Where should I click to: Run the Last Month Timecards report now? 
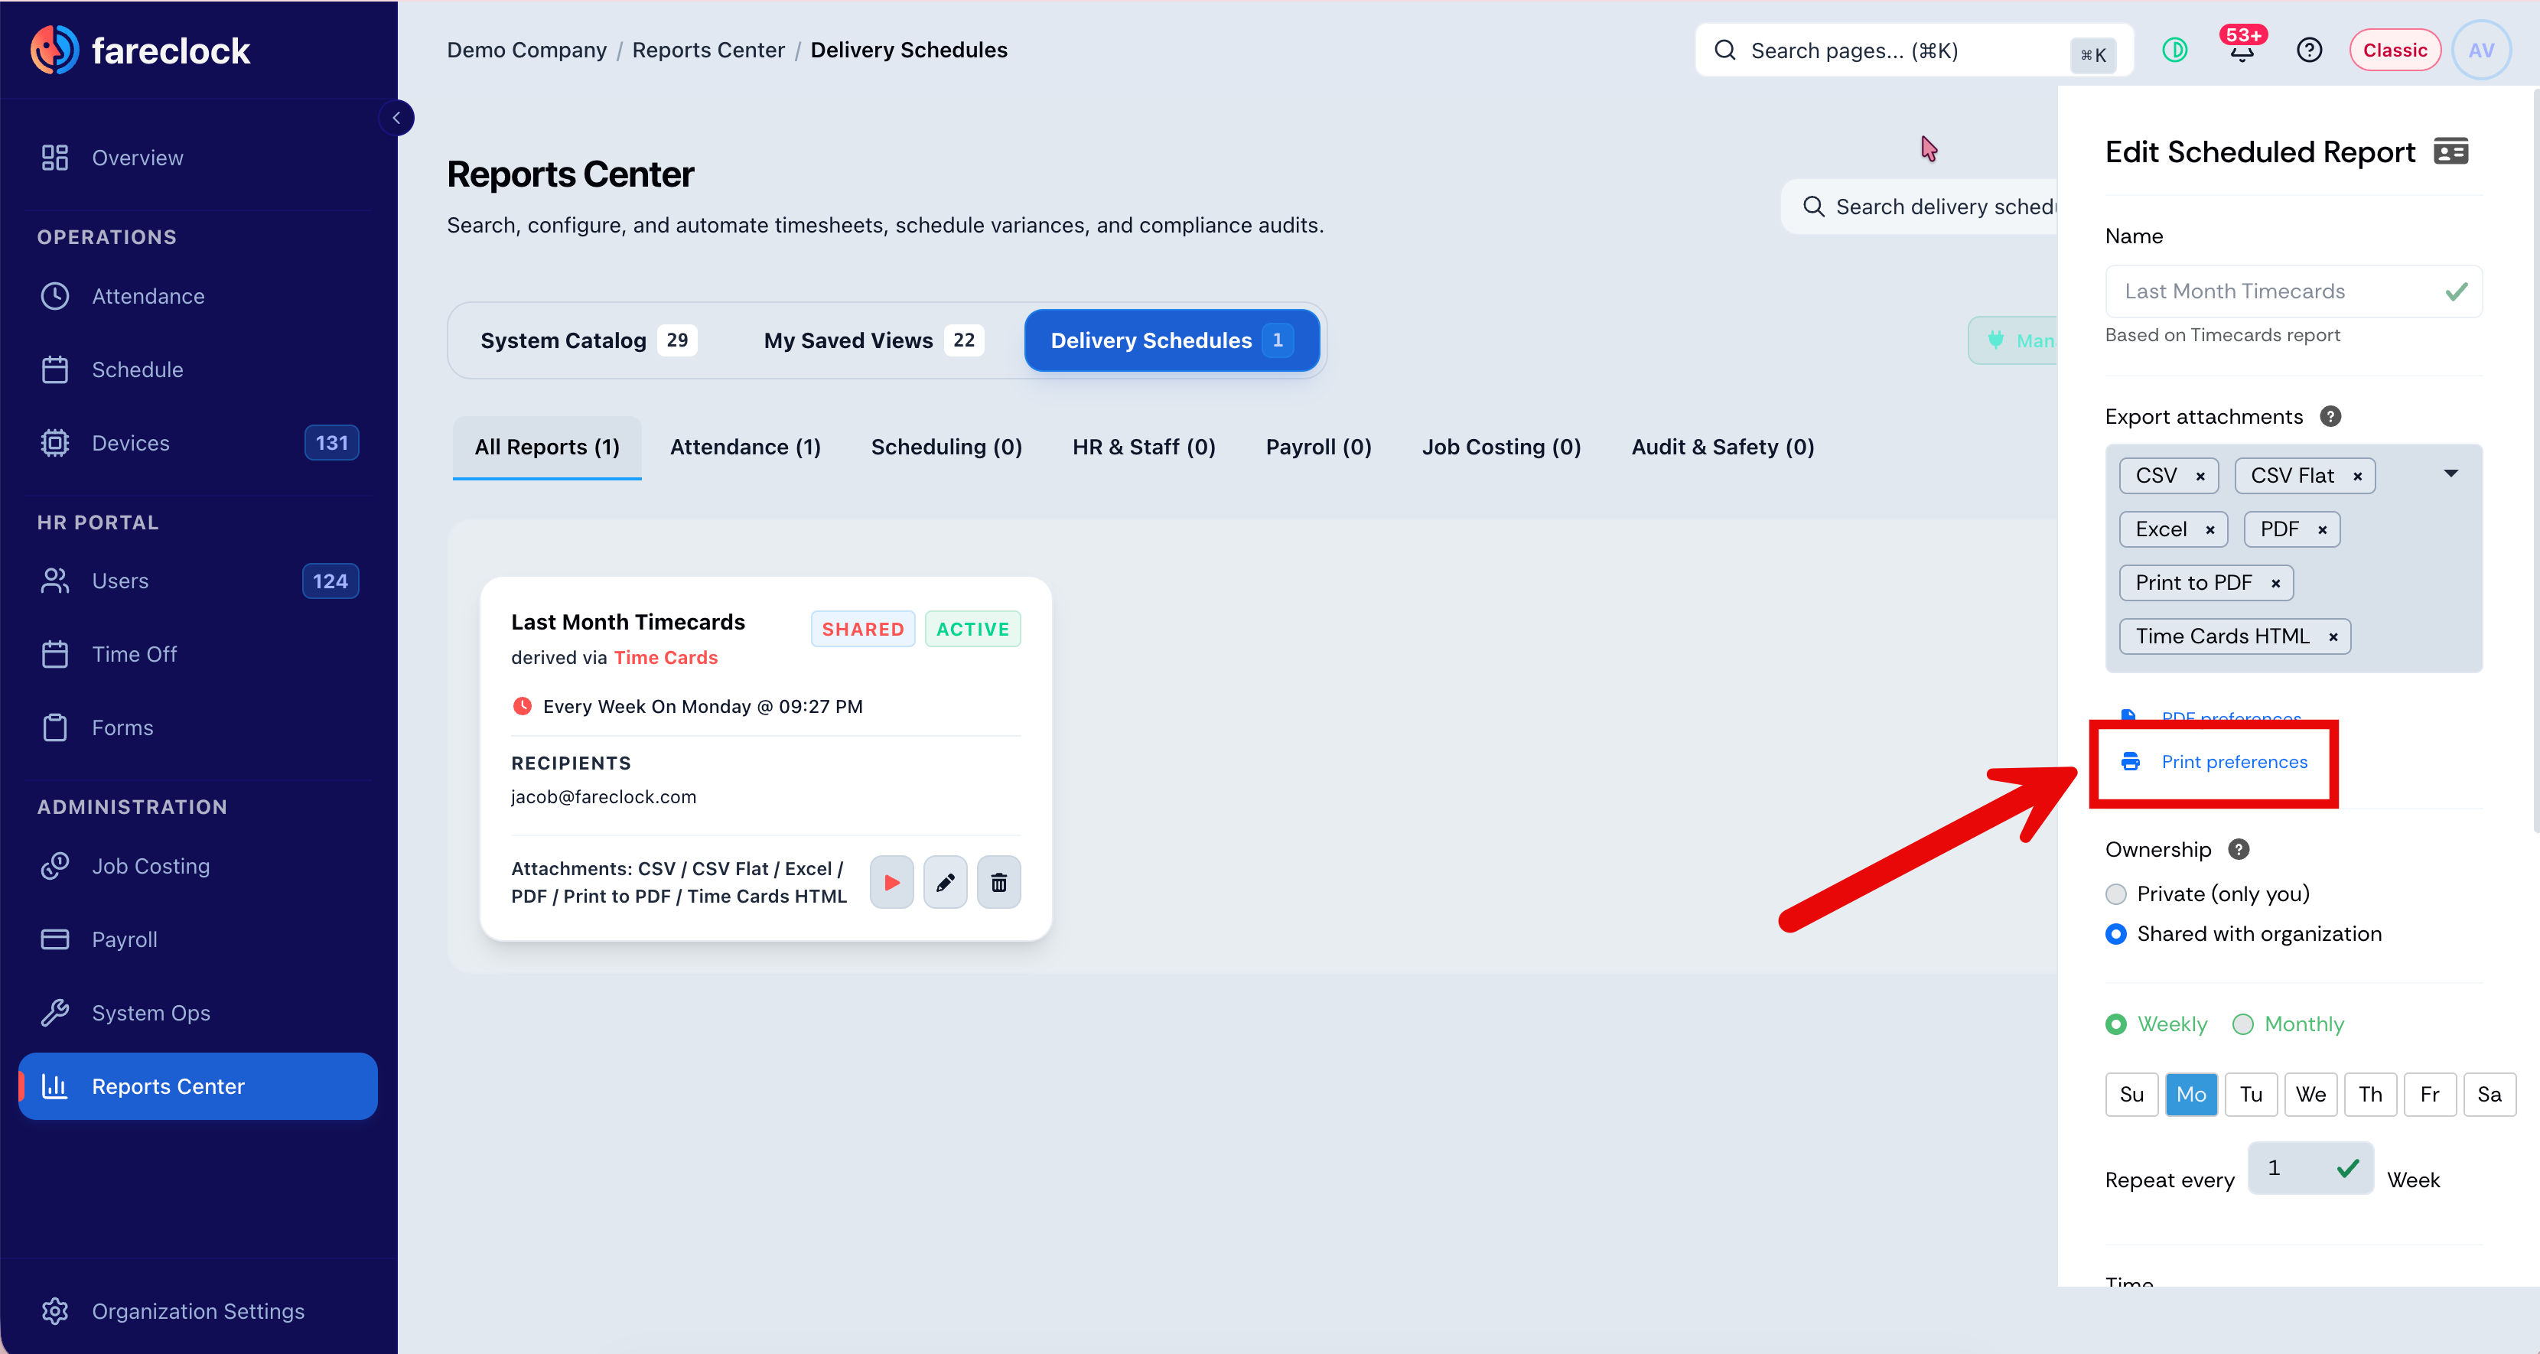(891, 881)
